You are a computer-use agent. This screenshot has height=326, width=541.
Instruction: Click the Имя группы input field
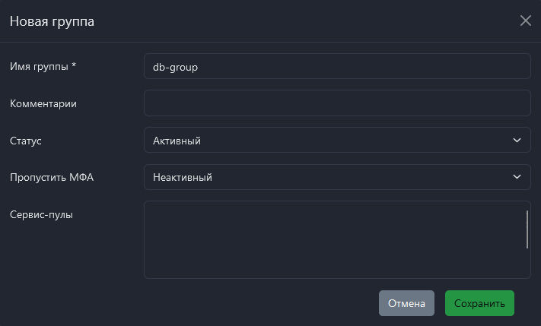point(336,66)
